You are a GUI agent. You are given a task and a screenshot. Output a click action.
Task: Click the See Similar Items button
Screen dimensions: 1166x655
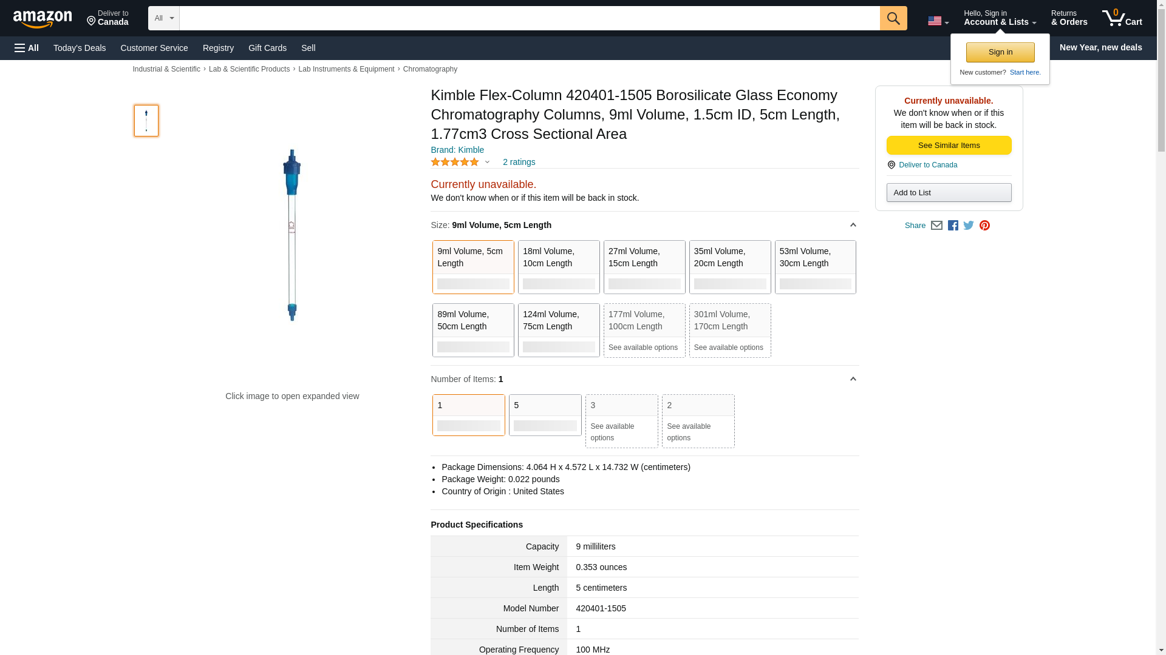tap(949, 146)
